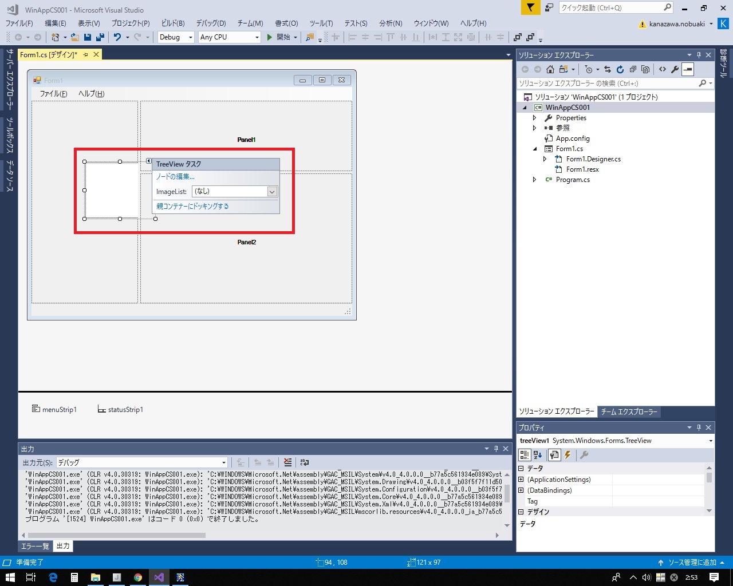Open the ビルド(B) menu
Screen dimensions: 733x586
(173, 23)
